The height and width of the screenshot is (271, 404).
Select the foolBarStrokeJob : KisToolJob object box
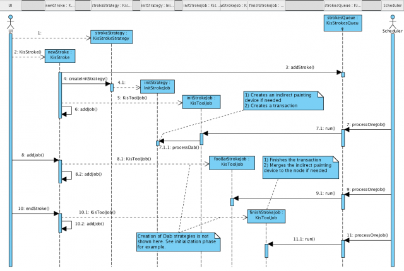tap(231, 163)
